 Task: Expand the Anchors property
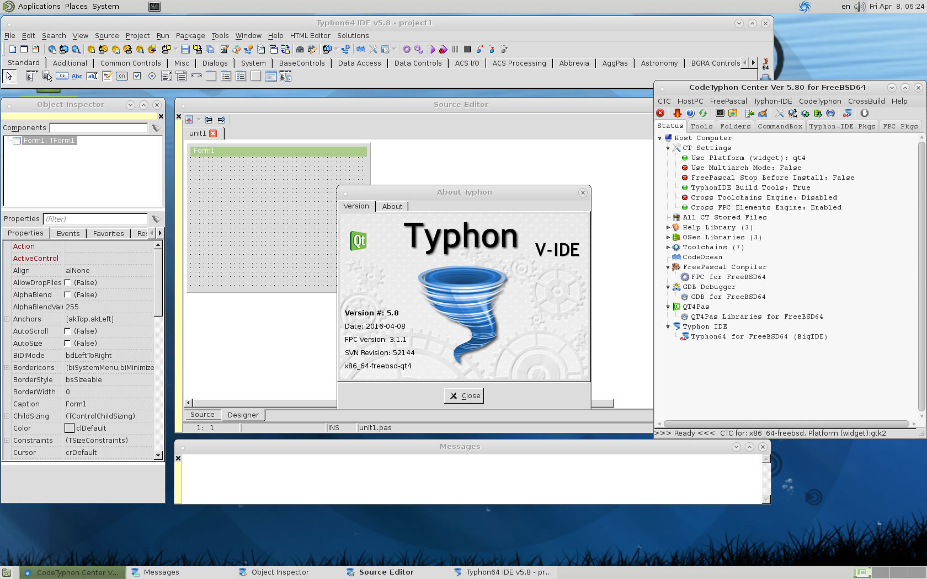point(7,319)
